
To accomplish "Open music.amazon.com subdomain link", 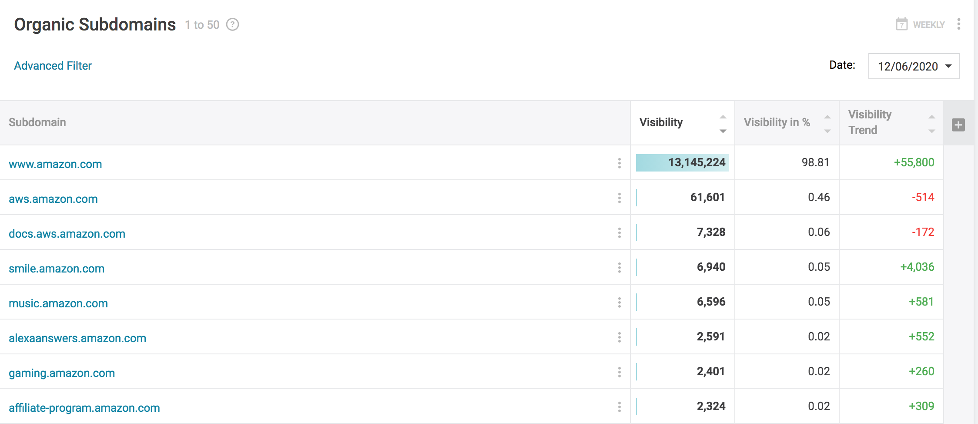I will (58, 303).
